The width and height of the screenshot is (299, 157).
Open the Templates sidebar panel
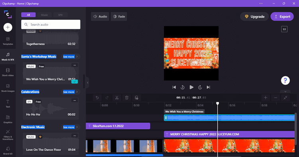coord(8,41)
